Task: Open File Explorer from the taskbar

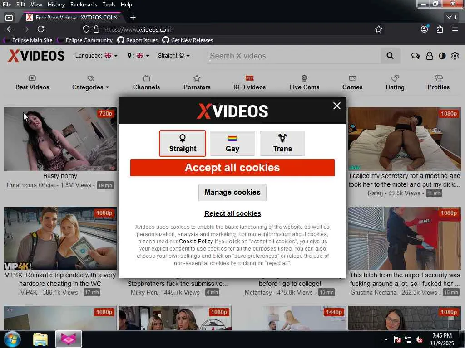Action: pos(40,339)
